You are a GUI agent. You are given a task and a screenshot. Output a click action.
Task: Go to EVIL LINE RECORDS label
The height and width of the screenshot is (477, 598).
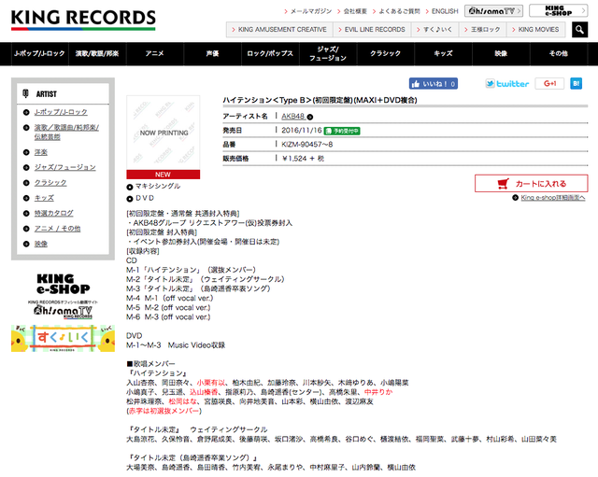point(372,29)
